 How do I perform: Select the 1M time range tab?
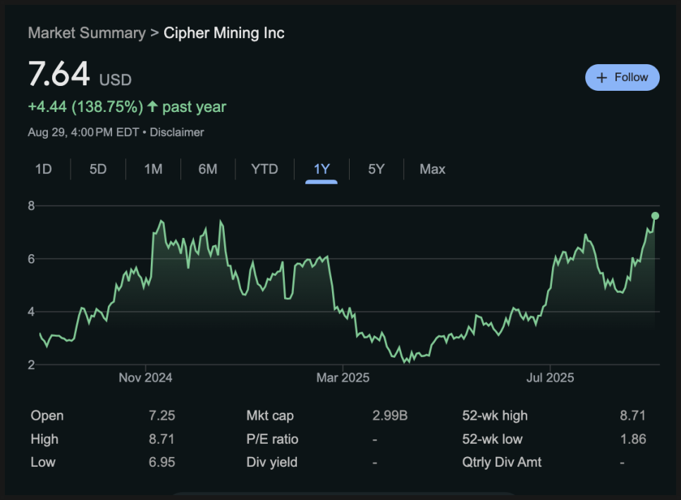click(x=153, y=169)
